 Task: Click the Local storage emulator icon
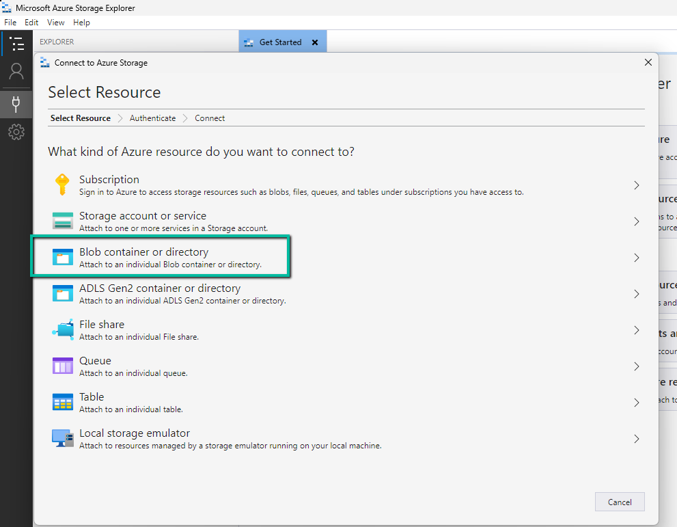pos(63,438)
